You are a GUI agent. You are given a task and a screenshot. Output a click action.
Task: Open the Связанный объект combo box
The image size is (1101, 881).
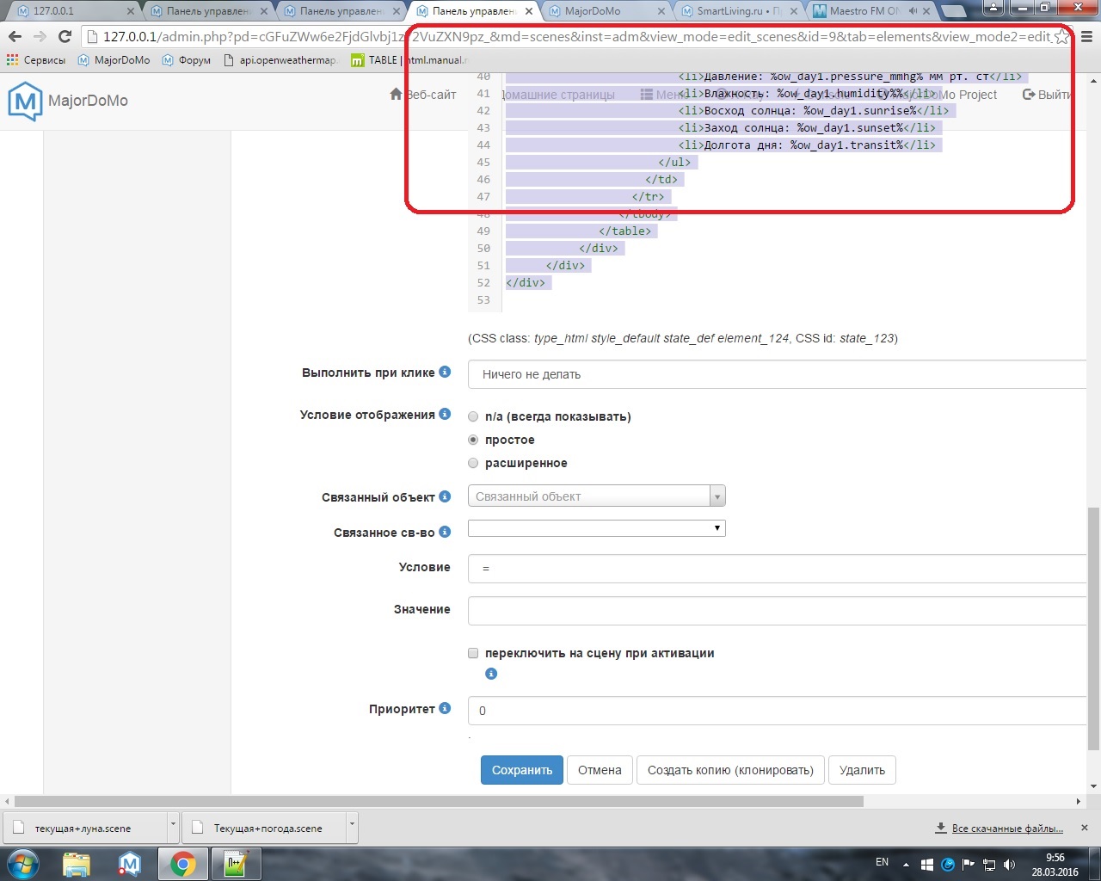[597, 496]
